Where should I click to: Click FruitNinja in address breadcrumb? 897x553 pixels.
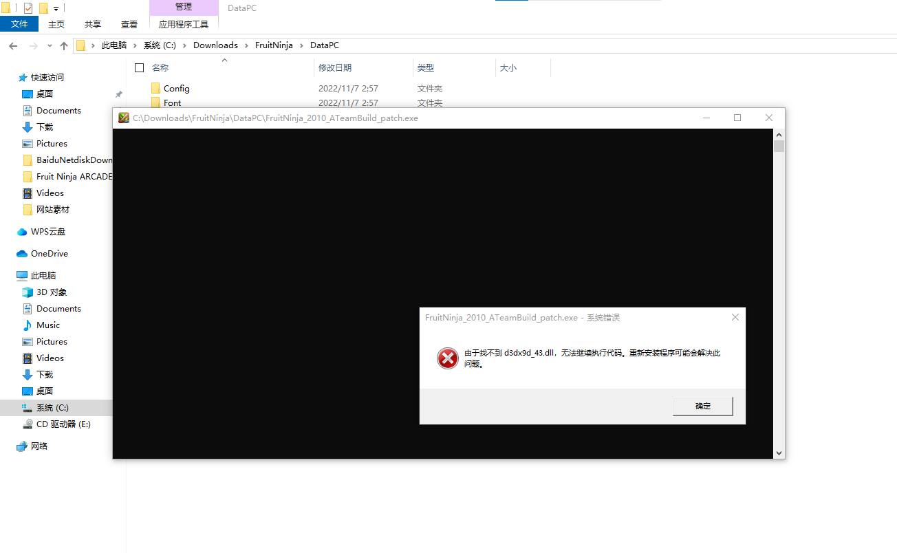pyautogui.click(x=274, y=45)
